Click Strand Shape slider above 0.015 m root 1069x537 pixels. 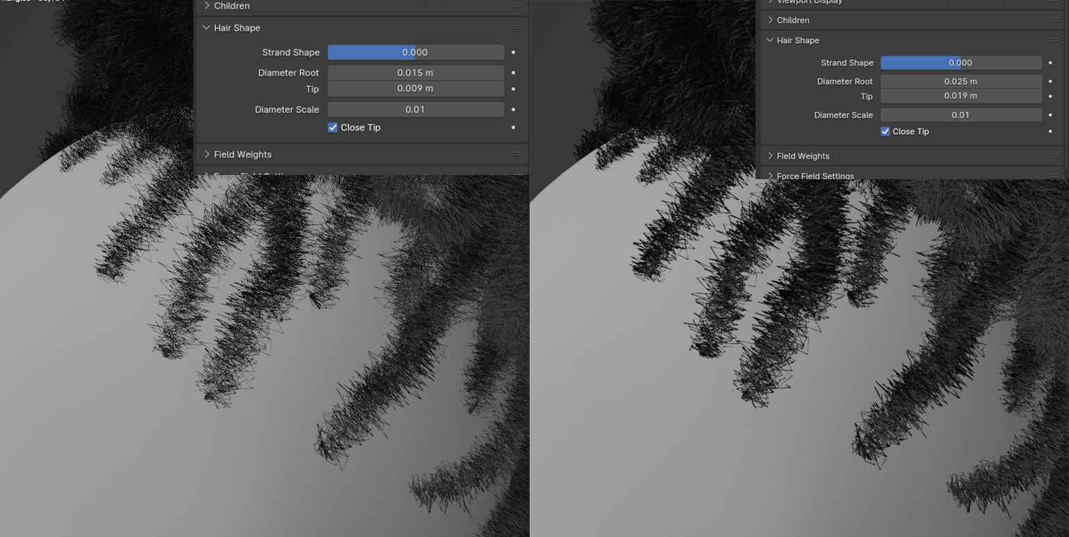click(x=416, y=52)
